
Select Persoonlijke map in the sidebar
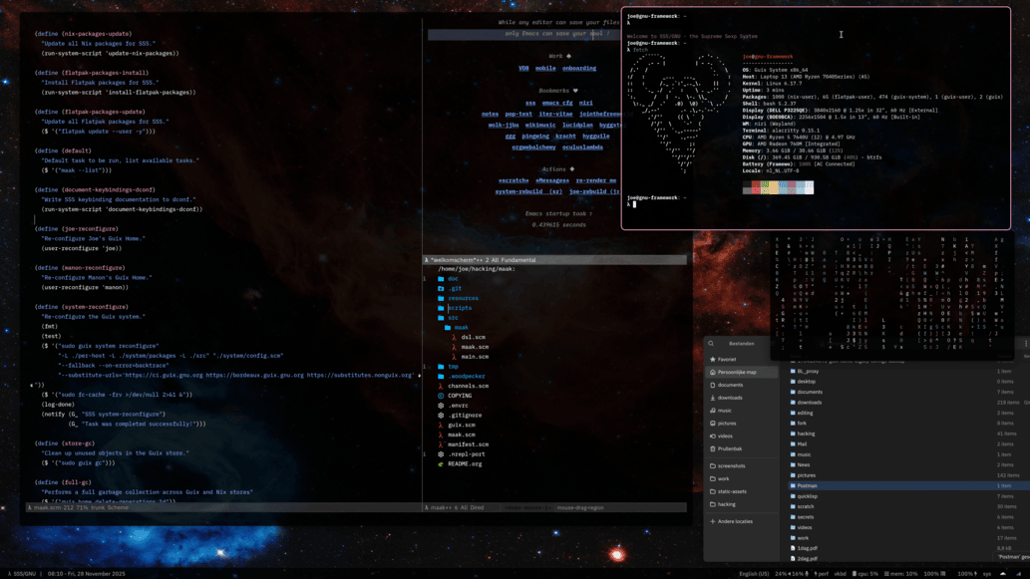point(736,373)
